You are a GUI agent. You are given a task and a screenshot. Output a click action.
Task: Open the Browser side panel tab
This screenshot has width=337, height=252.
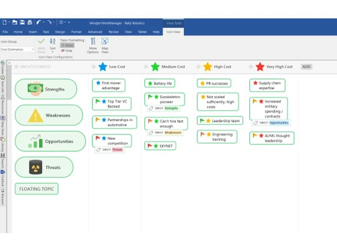[3, 197]
